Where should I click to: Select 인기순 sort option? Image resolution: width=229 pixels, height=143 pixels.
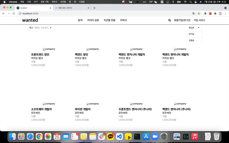[194, 34]
